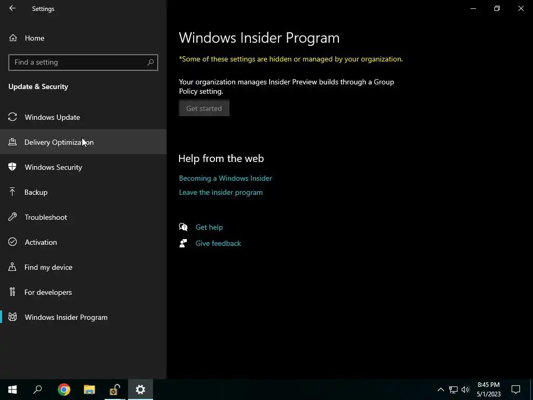Open taskbar search magnifier
The image size is (533, 400).
coord(37,390)
